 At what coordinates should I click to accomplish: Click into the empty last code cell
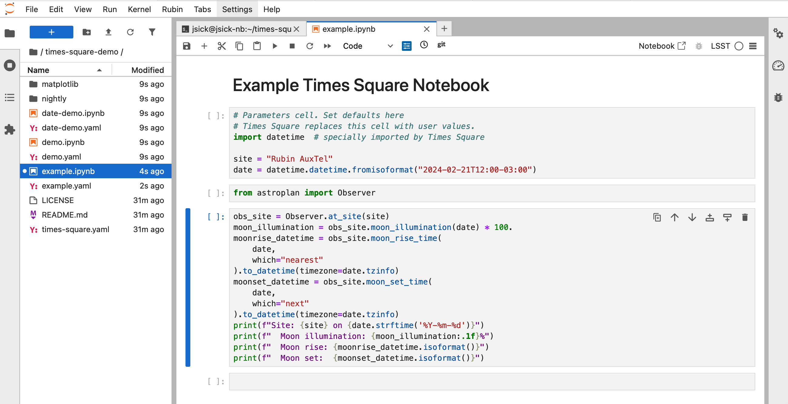pyautogui.click(x=492, y=381)
